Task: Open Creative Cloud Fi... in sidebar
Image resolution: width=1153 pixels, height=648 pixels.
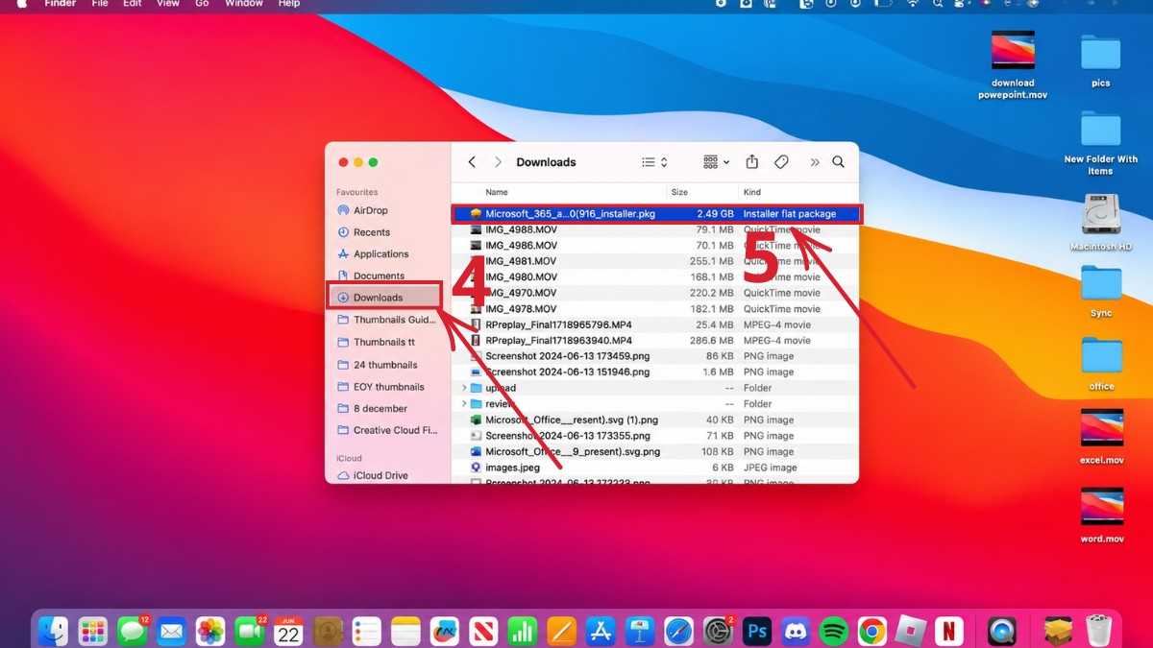Action: coord(388,430)
